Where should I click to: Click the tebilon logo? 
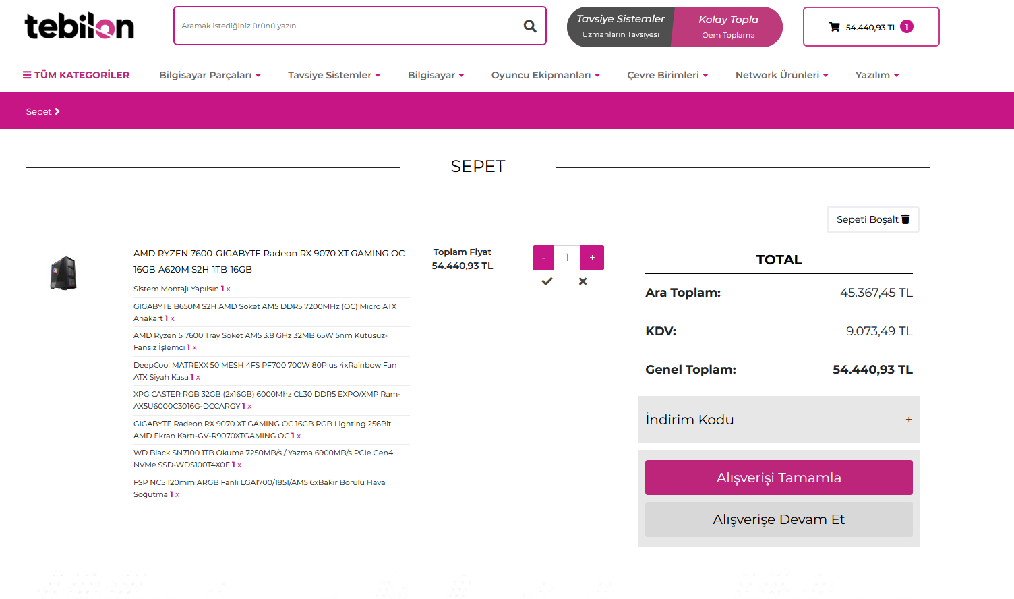click(80, 26)
